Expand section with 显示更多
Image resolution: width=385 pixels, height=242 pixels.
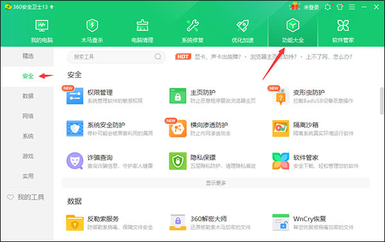point(216,183)
